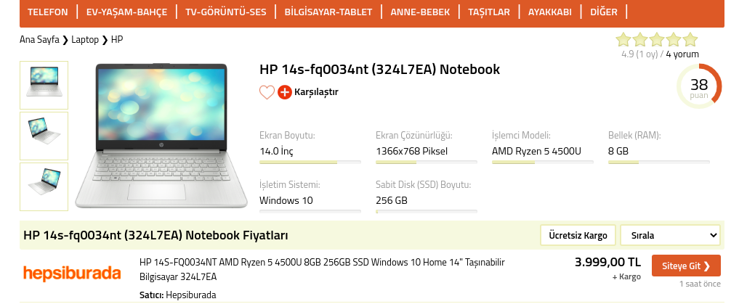Click the star rating icons
755x304 pixels.
coord(656,40)
